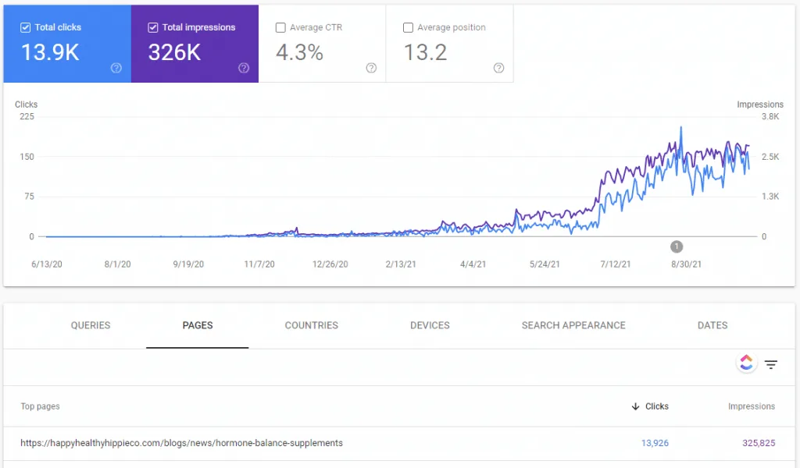Image resolution: width=800 pixels, height=468 pixels.
Task: Click help icon on Average position card
Action: click(x=499, y=68)
